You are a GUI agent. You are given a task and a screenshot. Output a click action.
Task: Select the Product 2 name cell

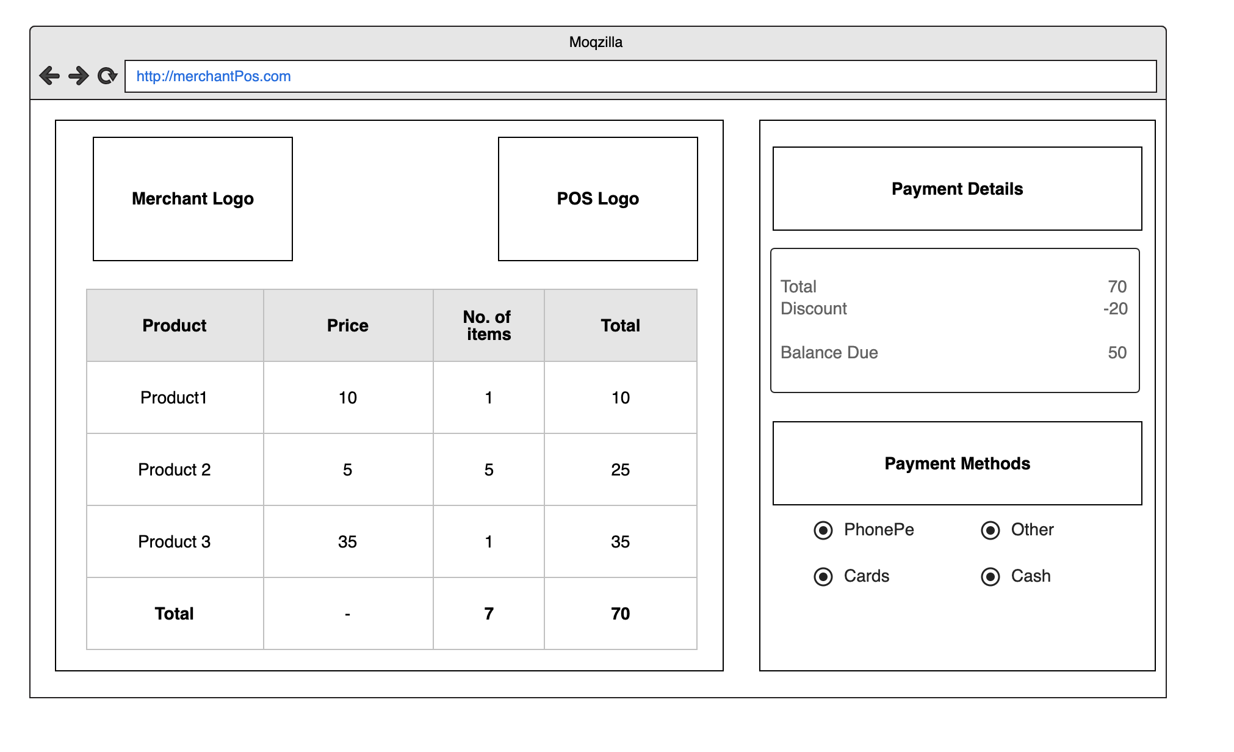tap(174, 469)
